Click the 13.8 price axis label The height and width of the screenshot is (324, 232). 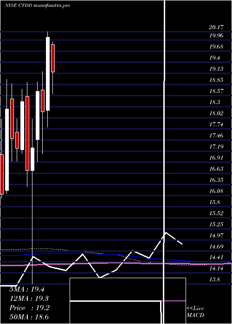tap(214, 280)
